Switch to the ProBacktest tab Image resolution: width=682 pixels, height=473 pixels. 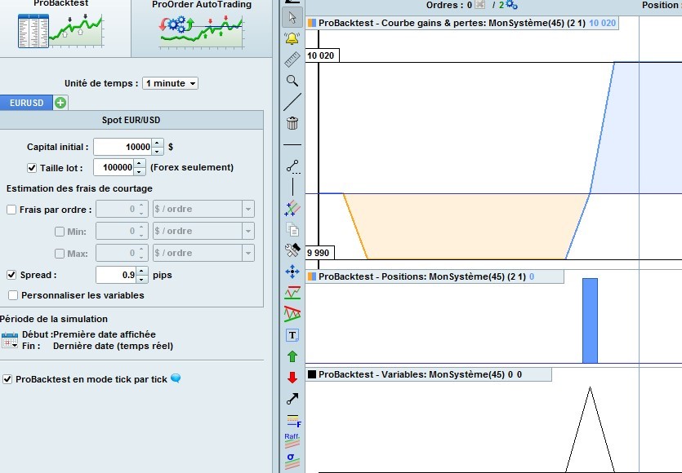pos(65,29)
